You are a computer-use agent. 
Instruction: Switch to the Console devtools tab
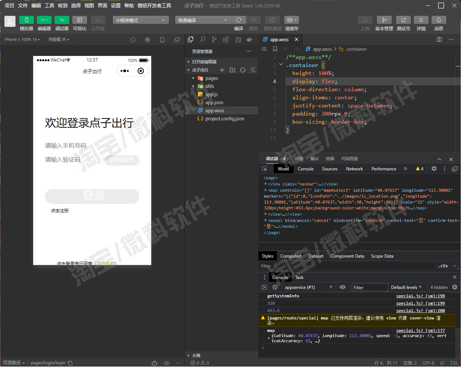306,169
